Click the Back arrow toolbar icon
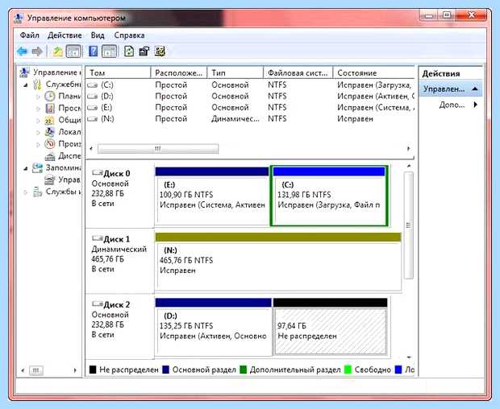The width and height of the screenshot is (500, 409). (x=23, y=52)
